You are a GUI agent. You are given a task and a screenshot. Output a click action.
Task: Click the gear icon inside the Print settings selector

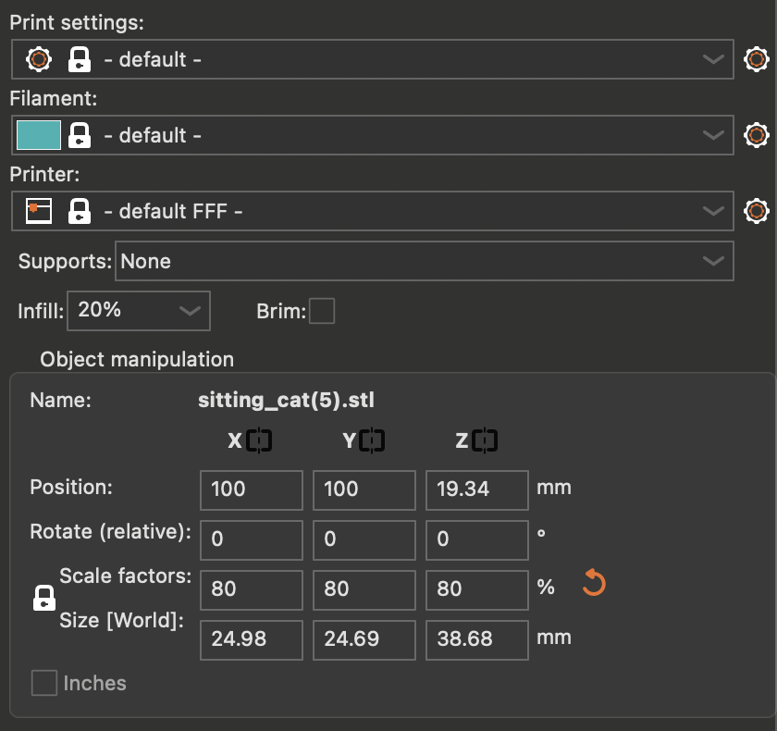(x=37, y=59)
